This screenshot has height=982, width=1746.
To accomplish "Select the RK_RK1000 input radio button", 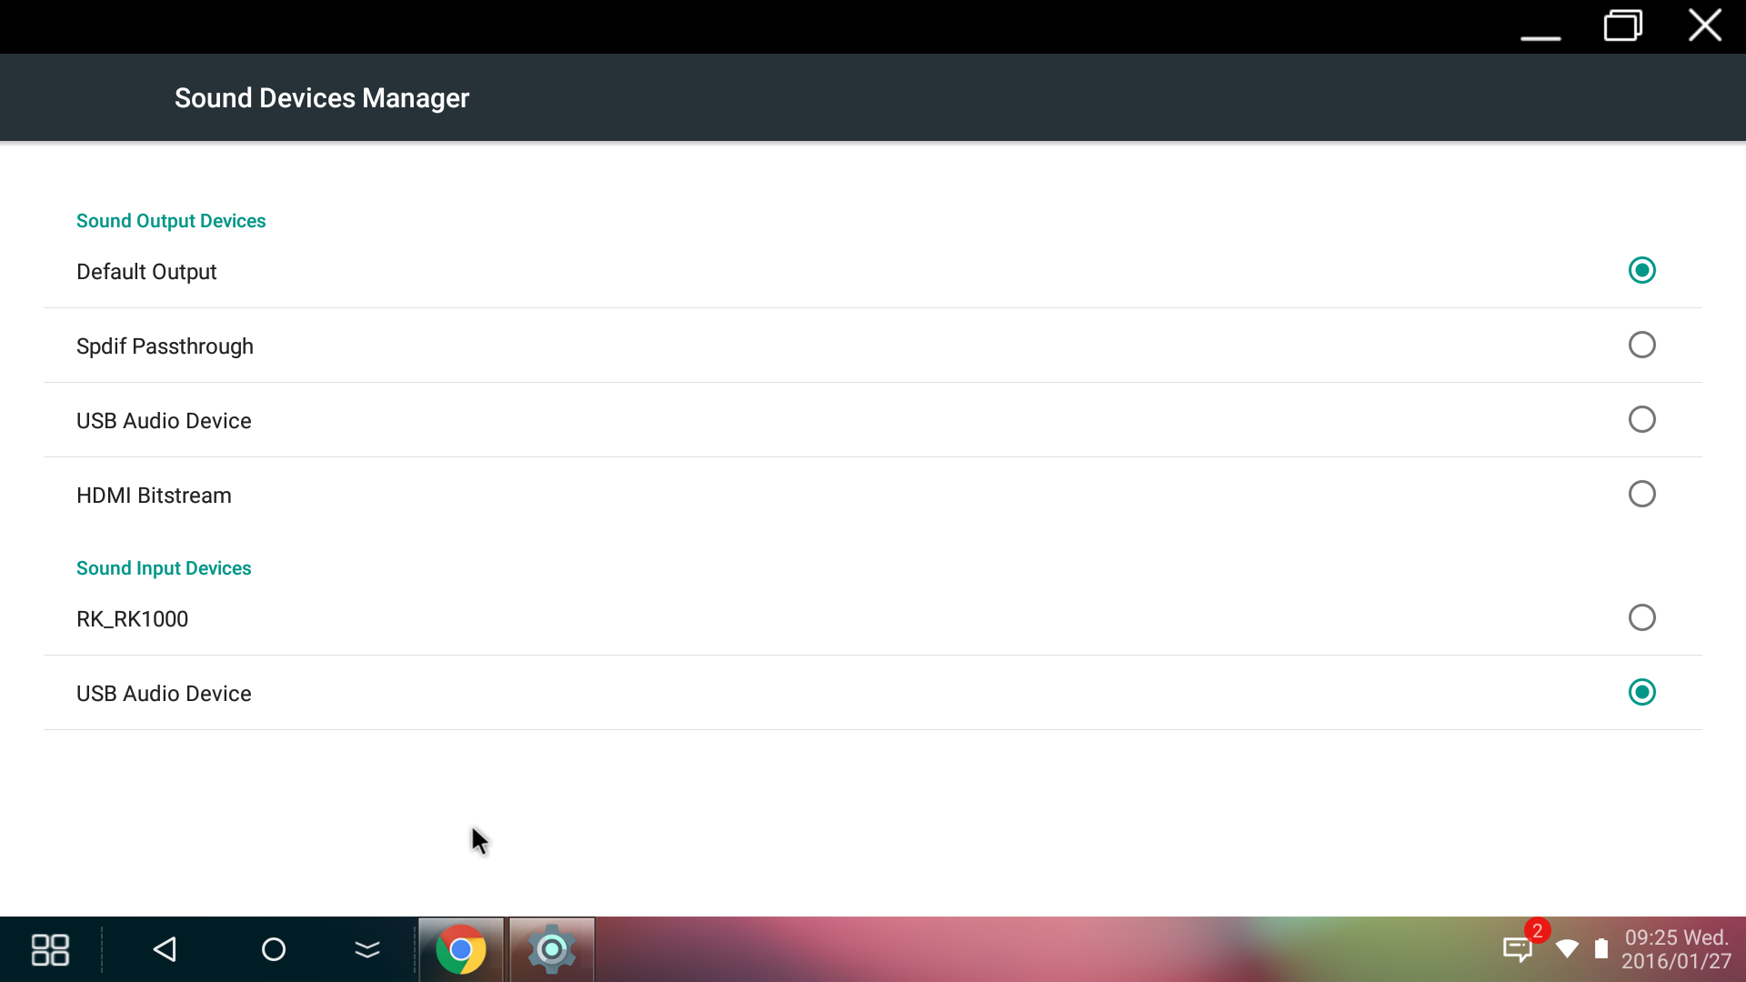I will point(1641,617).
